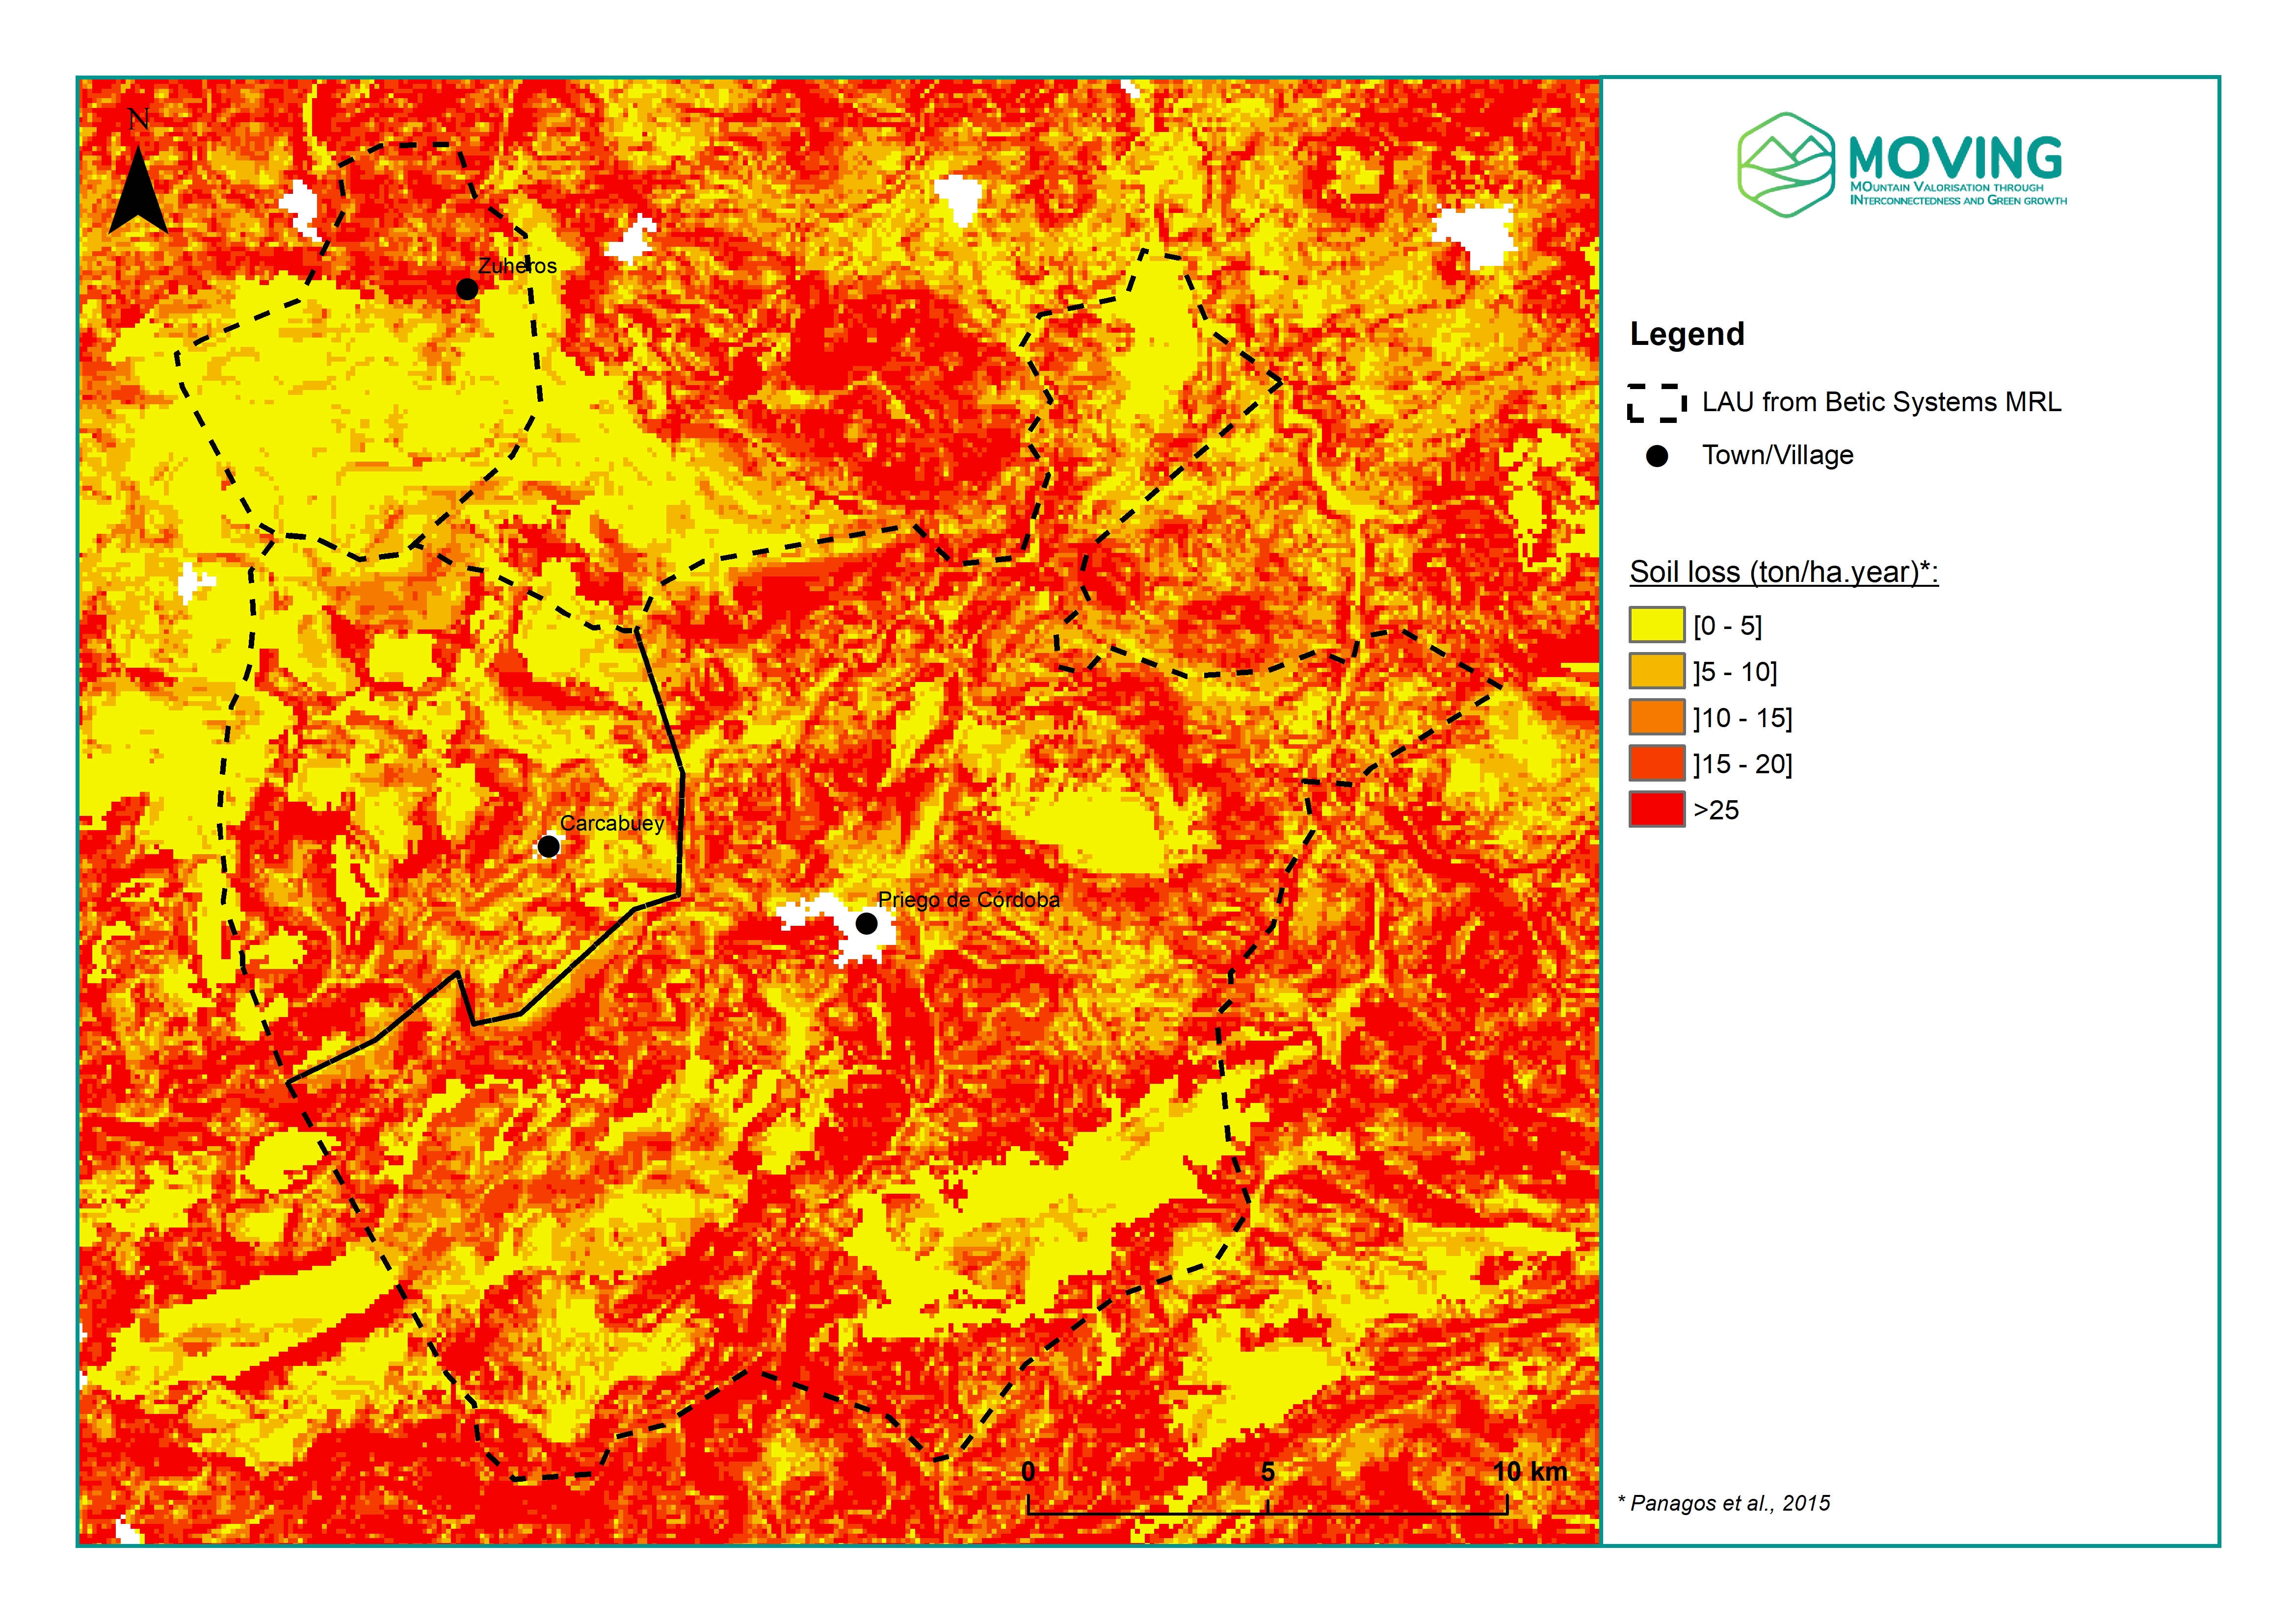The height and width of the screenshot is (1623, 2296).
Task: Click the Priego de Córdoba label text
Action: click(x=968, y=900)
